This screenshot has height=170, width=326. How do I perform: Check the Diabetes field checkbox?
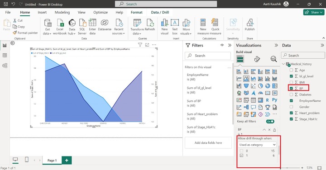coord(291,94)
